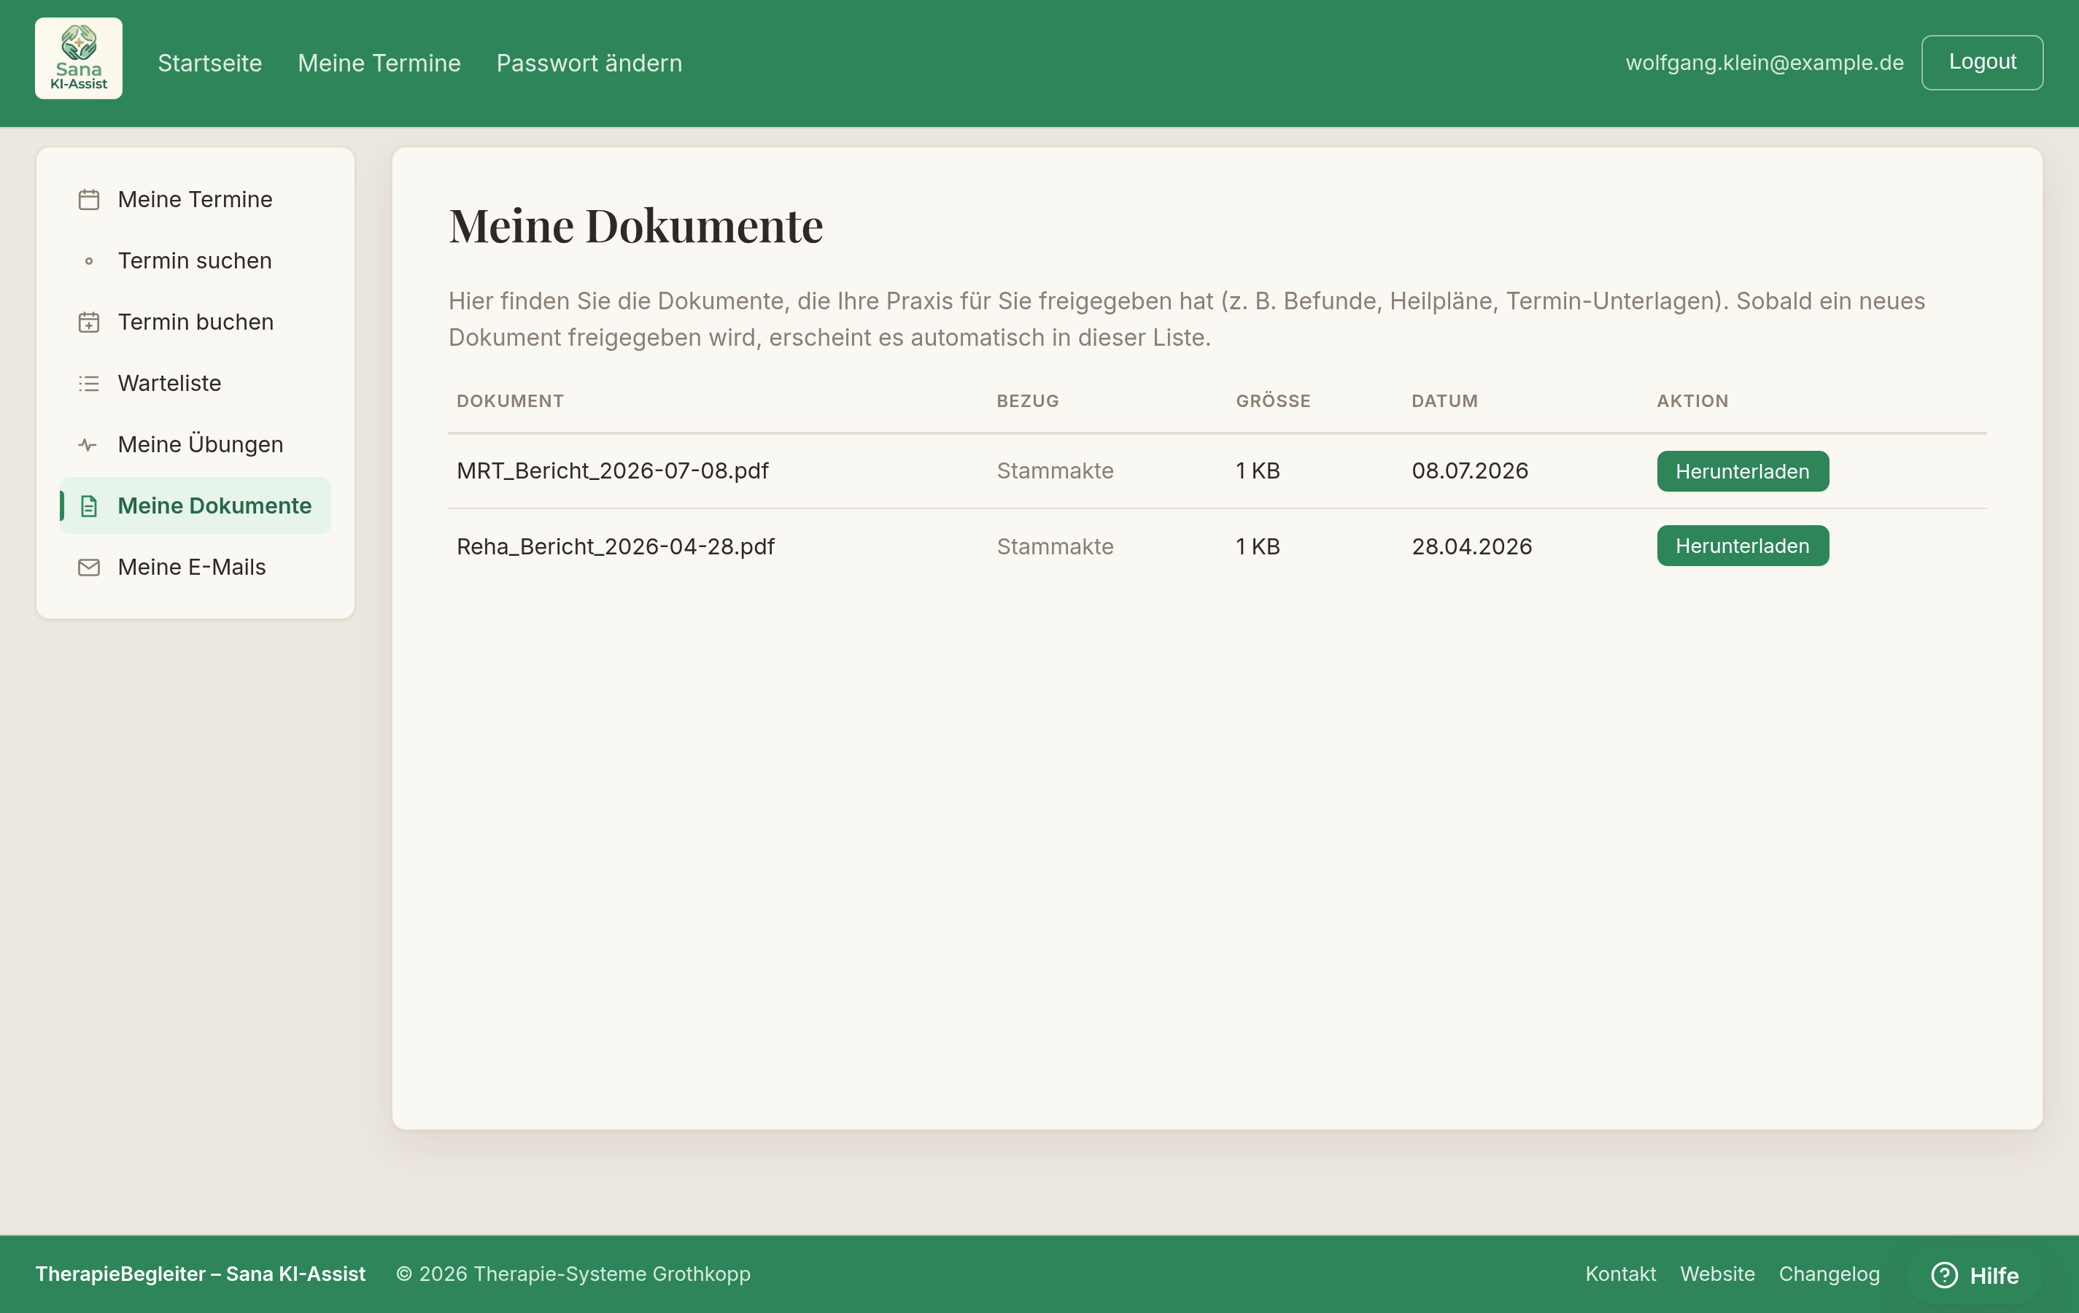Click the list icon beside Warteliste
This screenshot has height=1313, width=2079.
click(89, 383)
